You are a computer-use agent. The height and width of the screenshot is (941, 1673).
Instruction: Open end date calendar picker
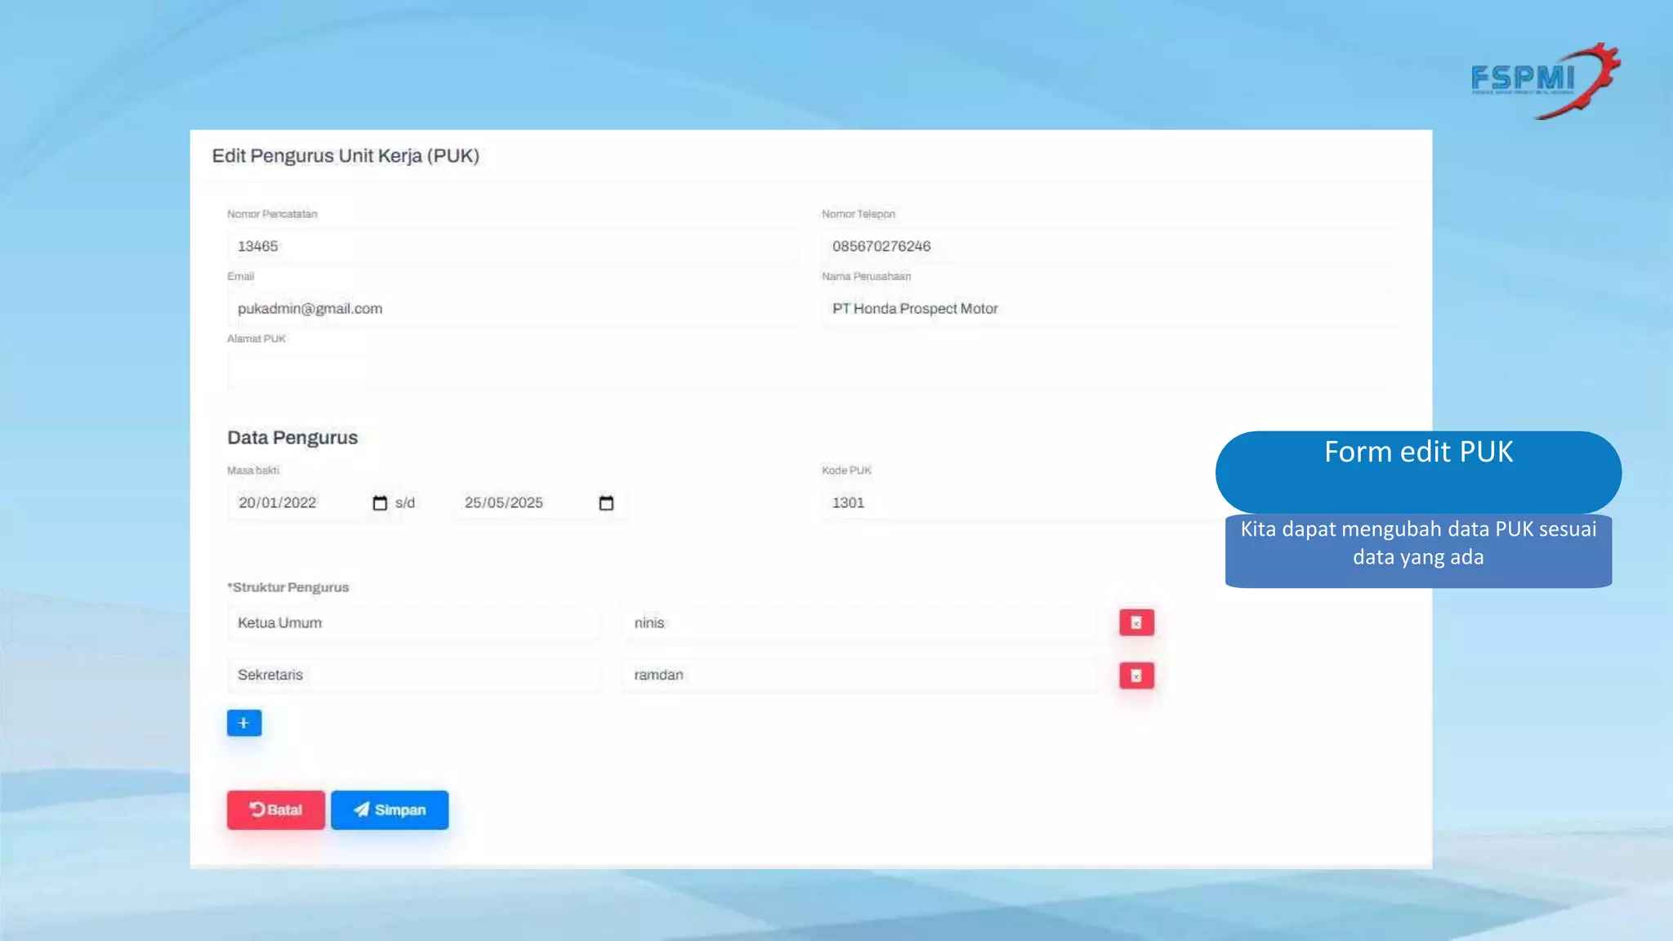[606, 503]
